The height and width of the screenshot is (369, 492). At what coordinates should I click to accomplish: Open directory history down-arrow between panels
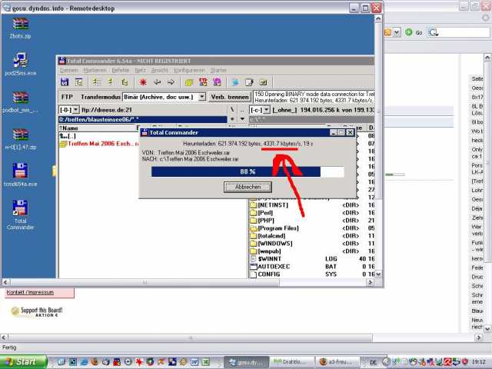click(x=242, y=119)
